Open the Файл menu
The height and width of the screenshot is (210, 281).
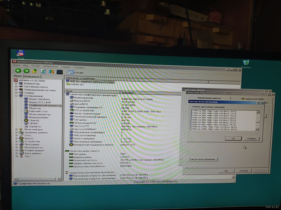tap(17, 65)
